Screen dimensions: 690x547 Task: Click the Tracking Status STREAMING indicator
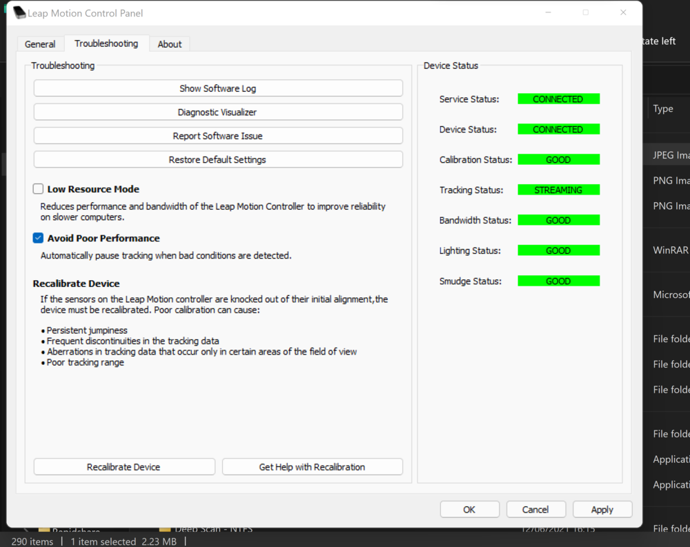coord(558,190)
